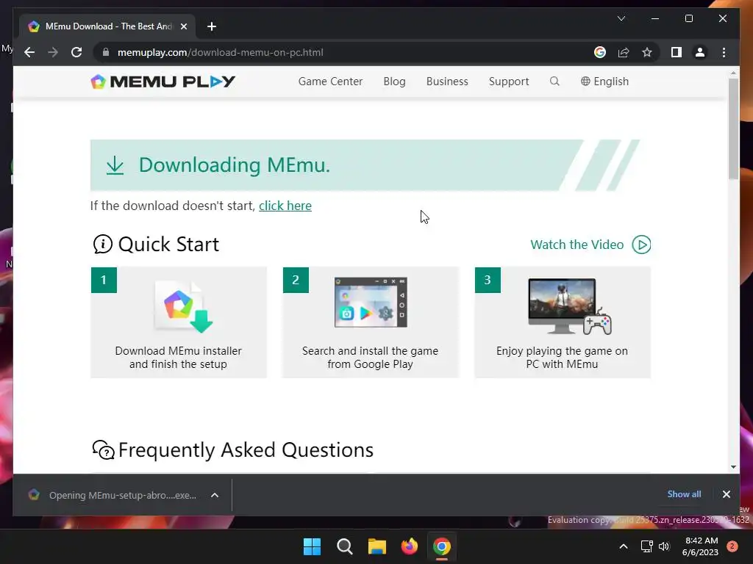Go back to the previous page
Viewport: 753px width, 564px height.
29,52
